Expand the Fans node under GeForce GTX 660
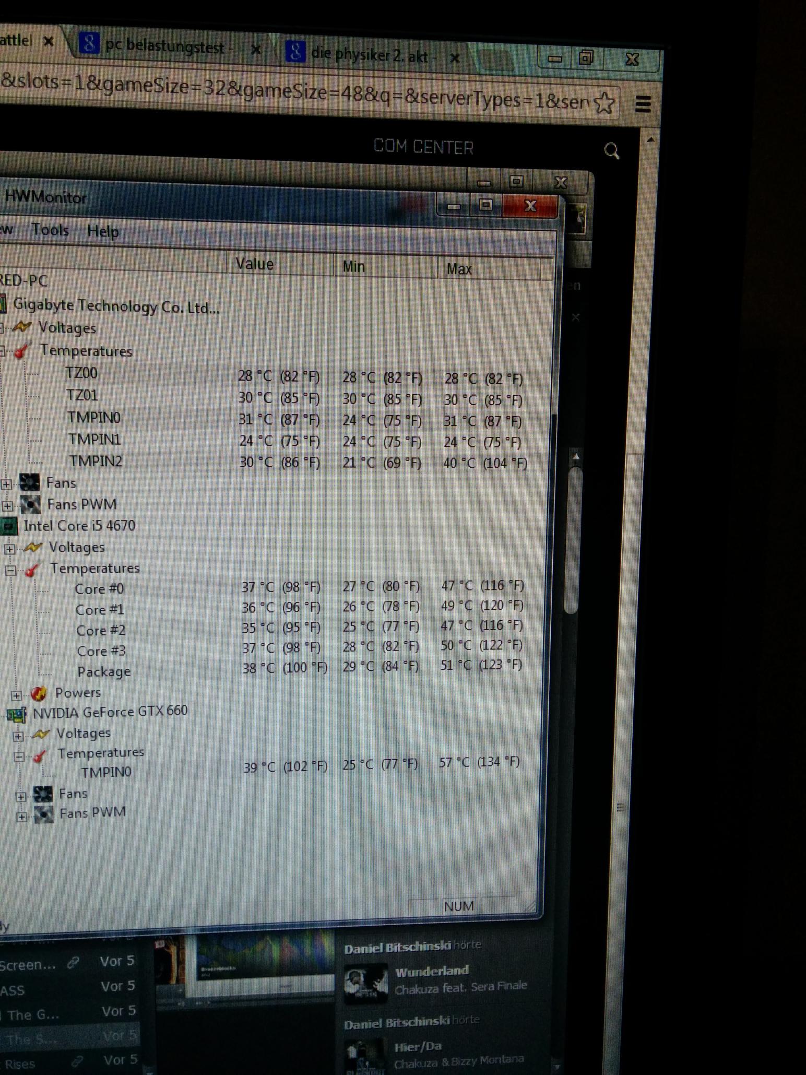 coord(20,796)
